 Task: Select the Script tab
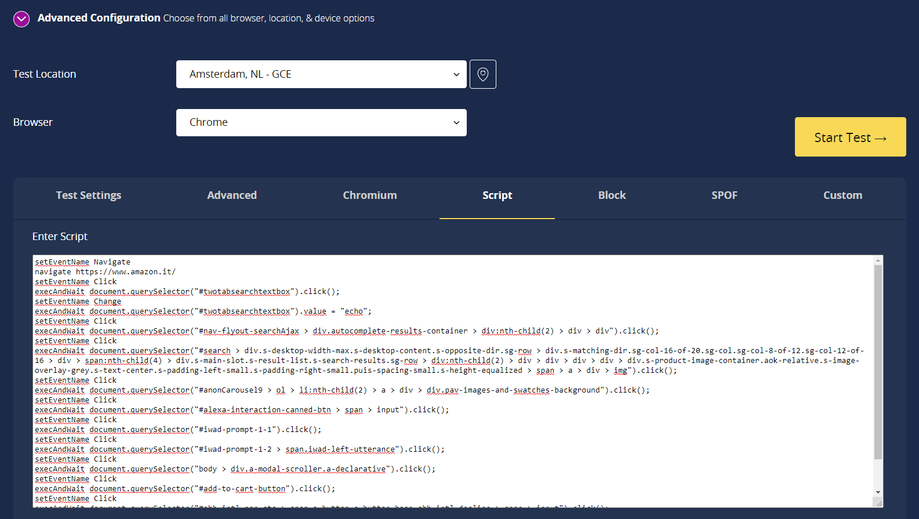click(497, 195)
